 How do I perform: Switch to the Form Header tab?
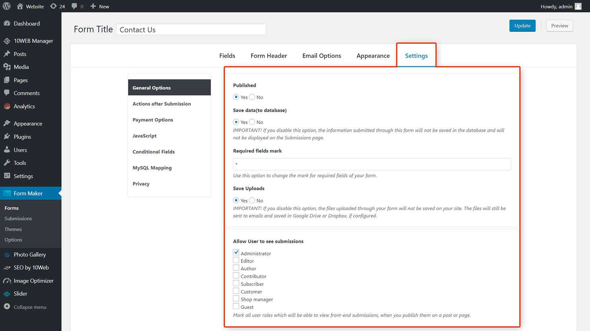tap(269, 56)
